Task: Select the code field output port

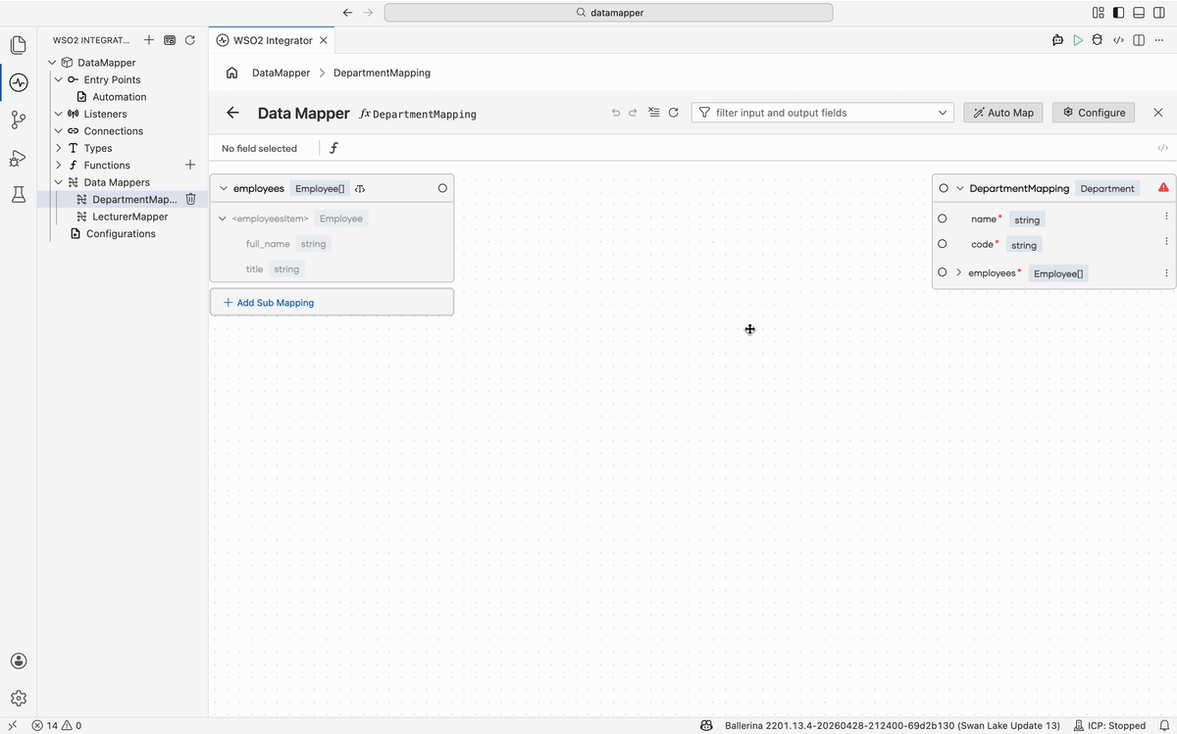Action: click(x=943, y=244)
